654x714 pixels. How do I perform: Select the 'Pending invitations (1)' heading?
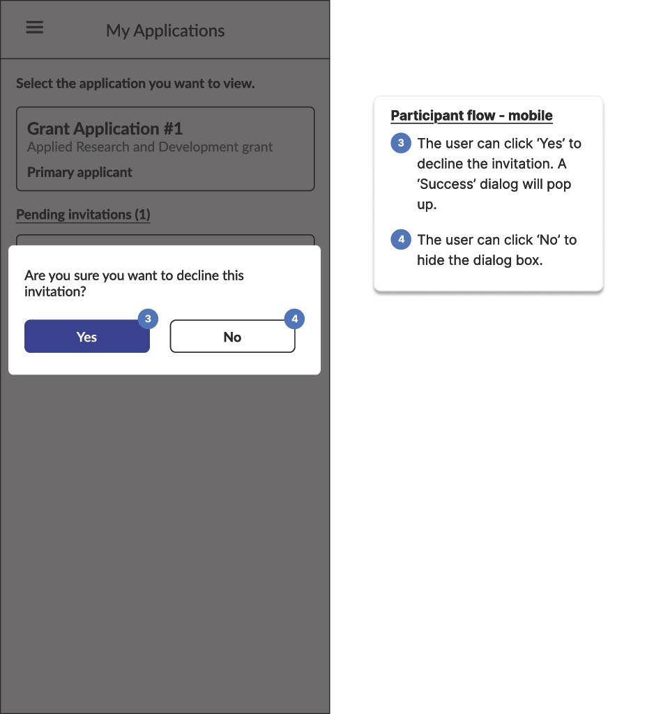click(x=83, y=215)
